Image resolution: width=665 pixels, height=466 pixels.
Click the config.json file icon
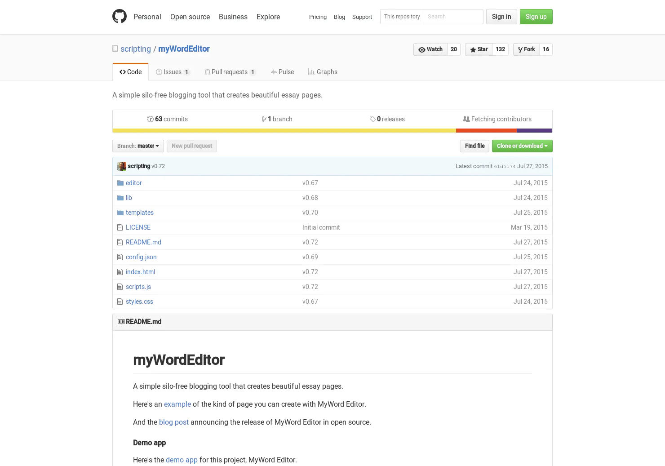120,257
